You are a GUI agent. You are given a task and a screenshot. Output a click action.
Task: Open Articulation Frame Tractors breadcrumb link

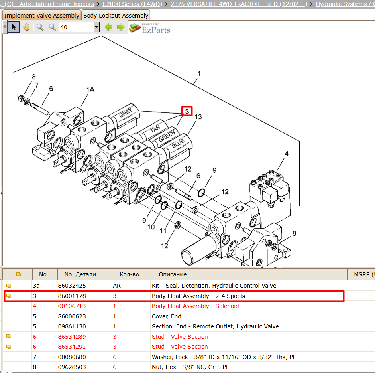[49, 4]
